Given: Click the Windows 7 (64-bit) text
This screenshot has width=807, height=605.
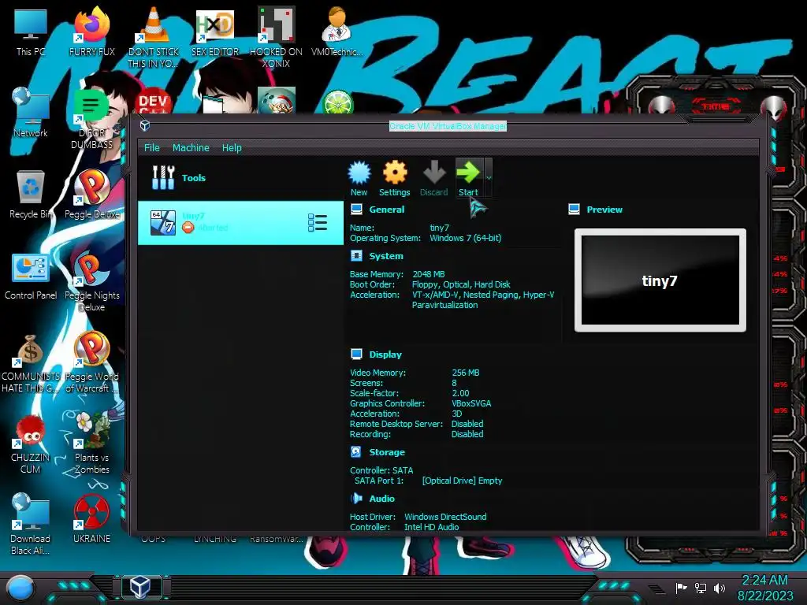Looking at the screenshot, I should coord(465,238).
